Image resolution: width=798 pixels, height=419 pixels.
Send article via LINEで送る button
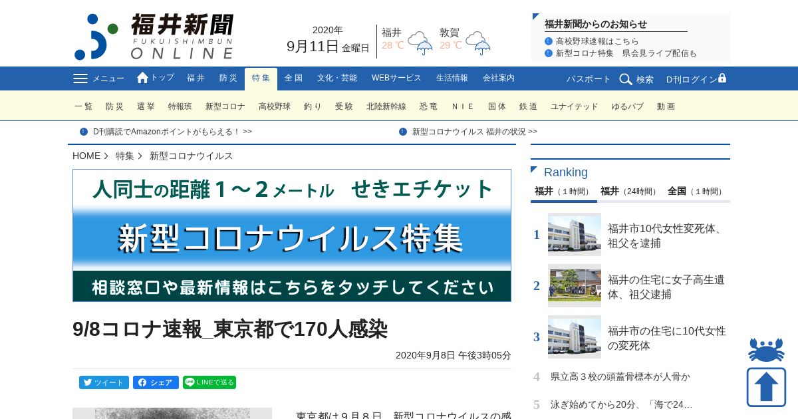point(209,382)
